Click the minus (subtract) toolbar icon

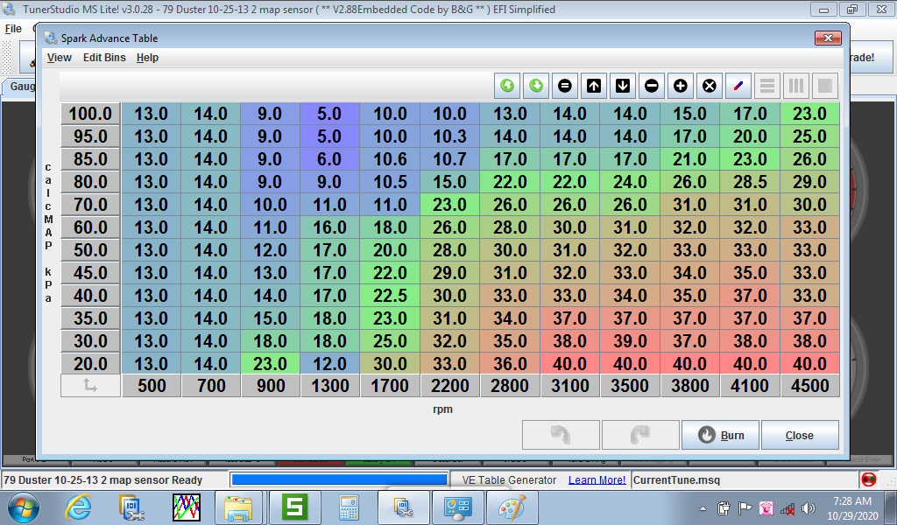[x=652, y=86]
